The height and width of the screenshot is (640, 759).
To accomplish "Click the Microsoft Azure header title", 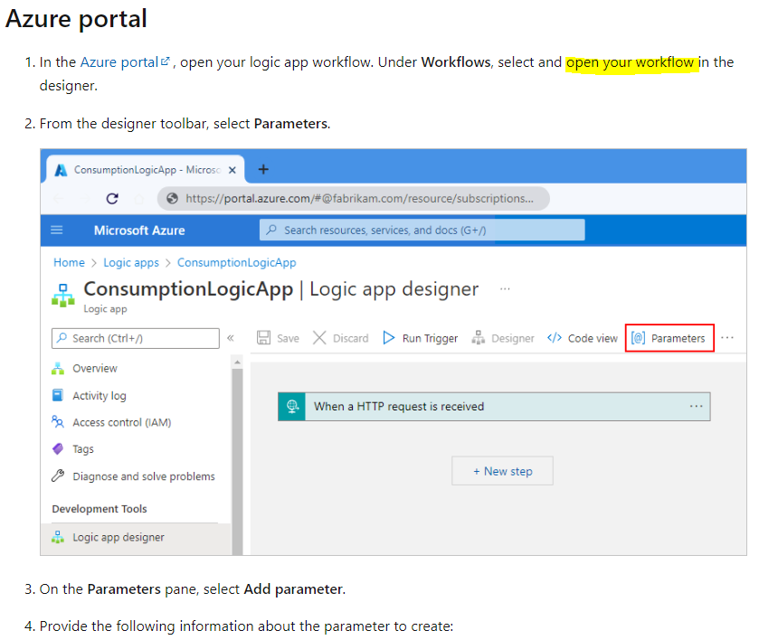I will 139,231.
